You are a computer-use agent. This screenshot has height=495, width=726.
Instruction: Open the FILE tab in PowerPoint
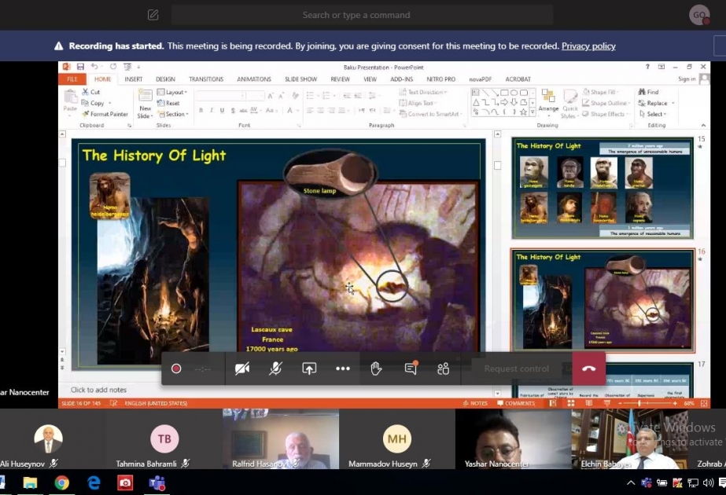click(x=72, y=79)
